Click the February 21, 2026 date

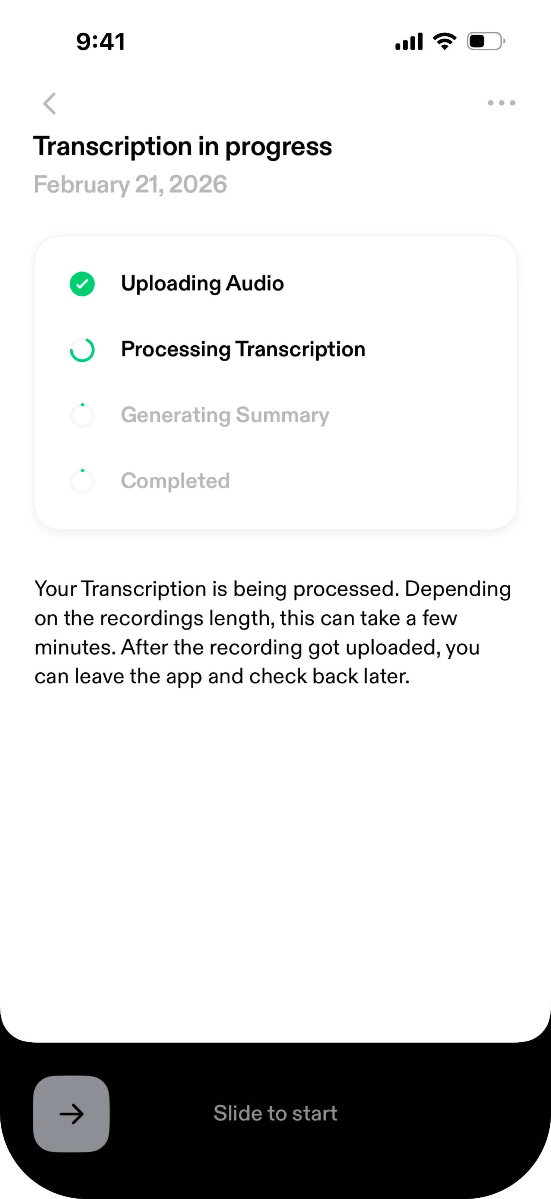point(130,184)
